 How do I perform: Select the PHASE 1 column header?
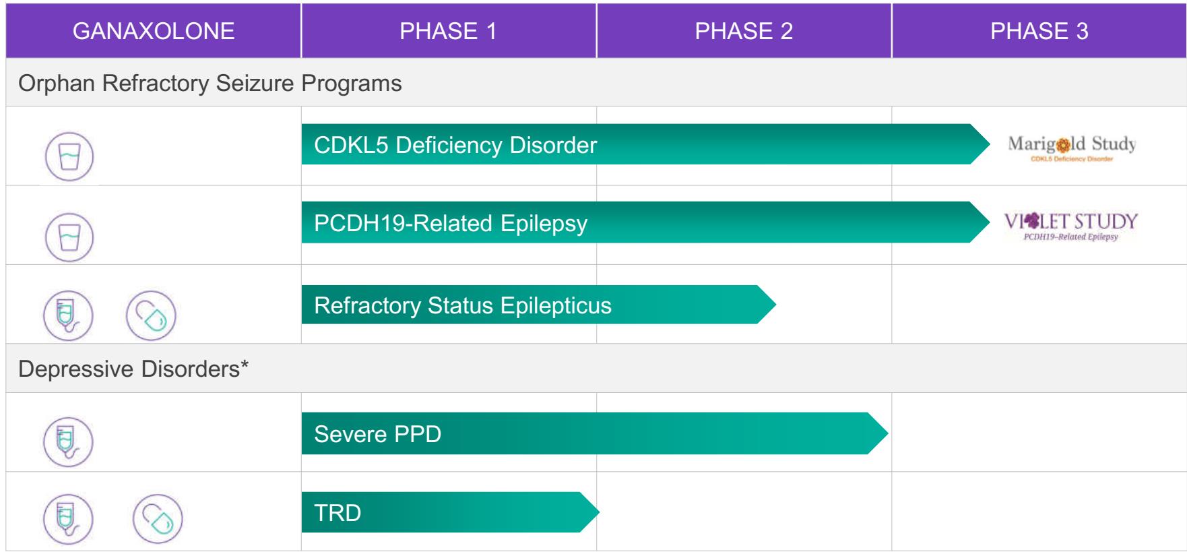pyautogui.click(x=448, y=31)
